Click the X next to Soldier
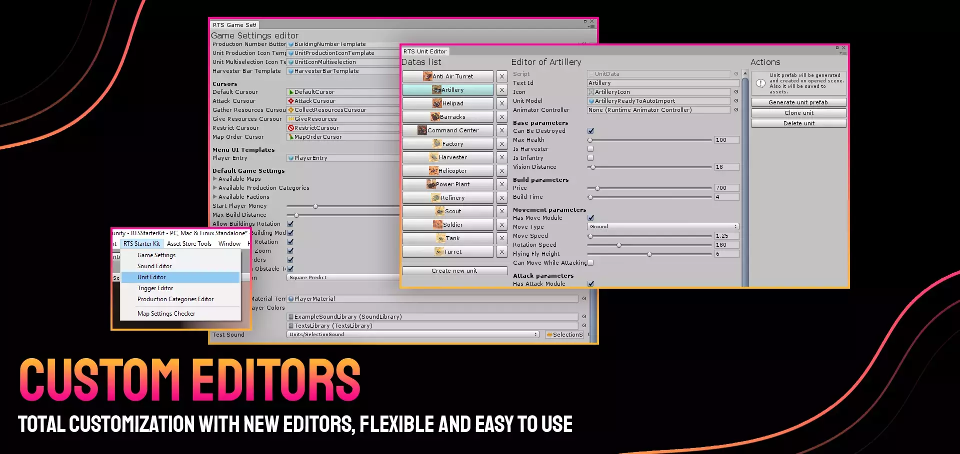Viewport: 960px width, 454px height. coord(502,225)
